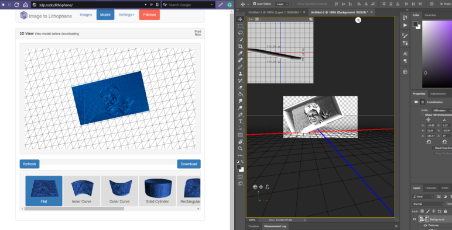Click the Pan 3D camera icon

tap(261, 187)
